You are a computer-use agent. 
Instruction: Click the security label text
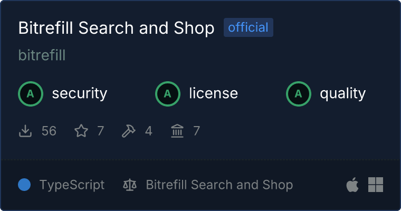(x=80, y=93)
